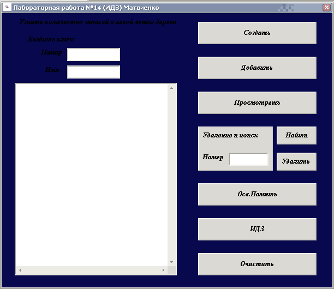The height and width of the screenshot is (289, 334).
Task: Click the Найти button
Action: click(x=296, y=136)
